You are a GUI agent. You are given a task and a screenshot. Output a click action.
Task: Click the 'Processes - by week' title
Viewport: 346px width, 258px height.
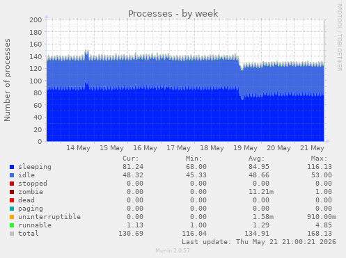(173, 14)
